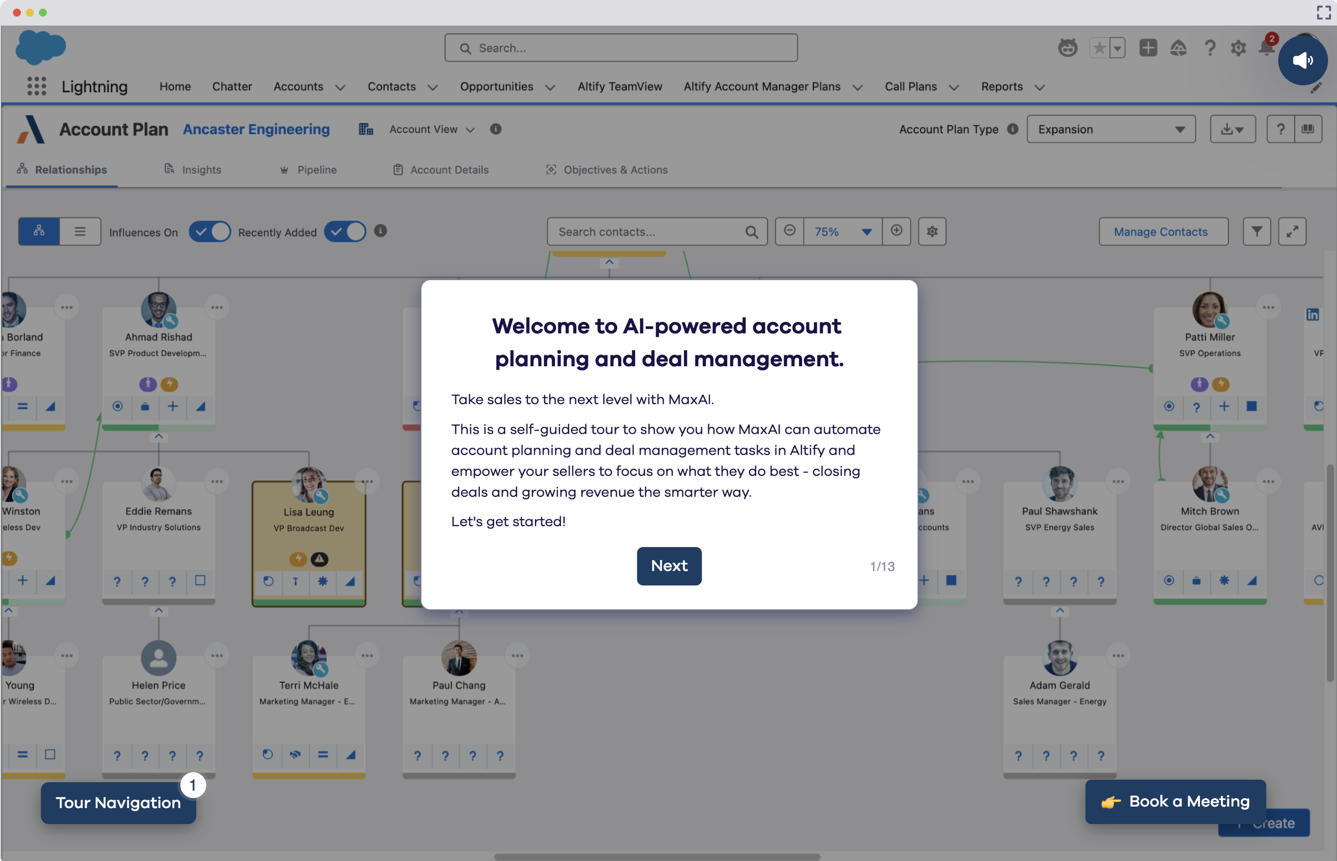Open the guide book icon
The image size is (1337, 861).
1308,129
